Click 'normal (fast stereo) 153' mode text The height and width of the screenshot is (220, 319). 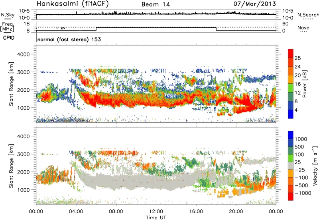(x=69, y=39)
